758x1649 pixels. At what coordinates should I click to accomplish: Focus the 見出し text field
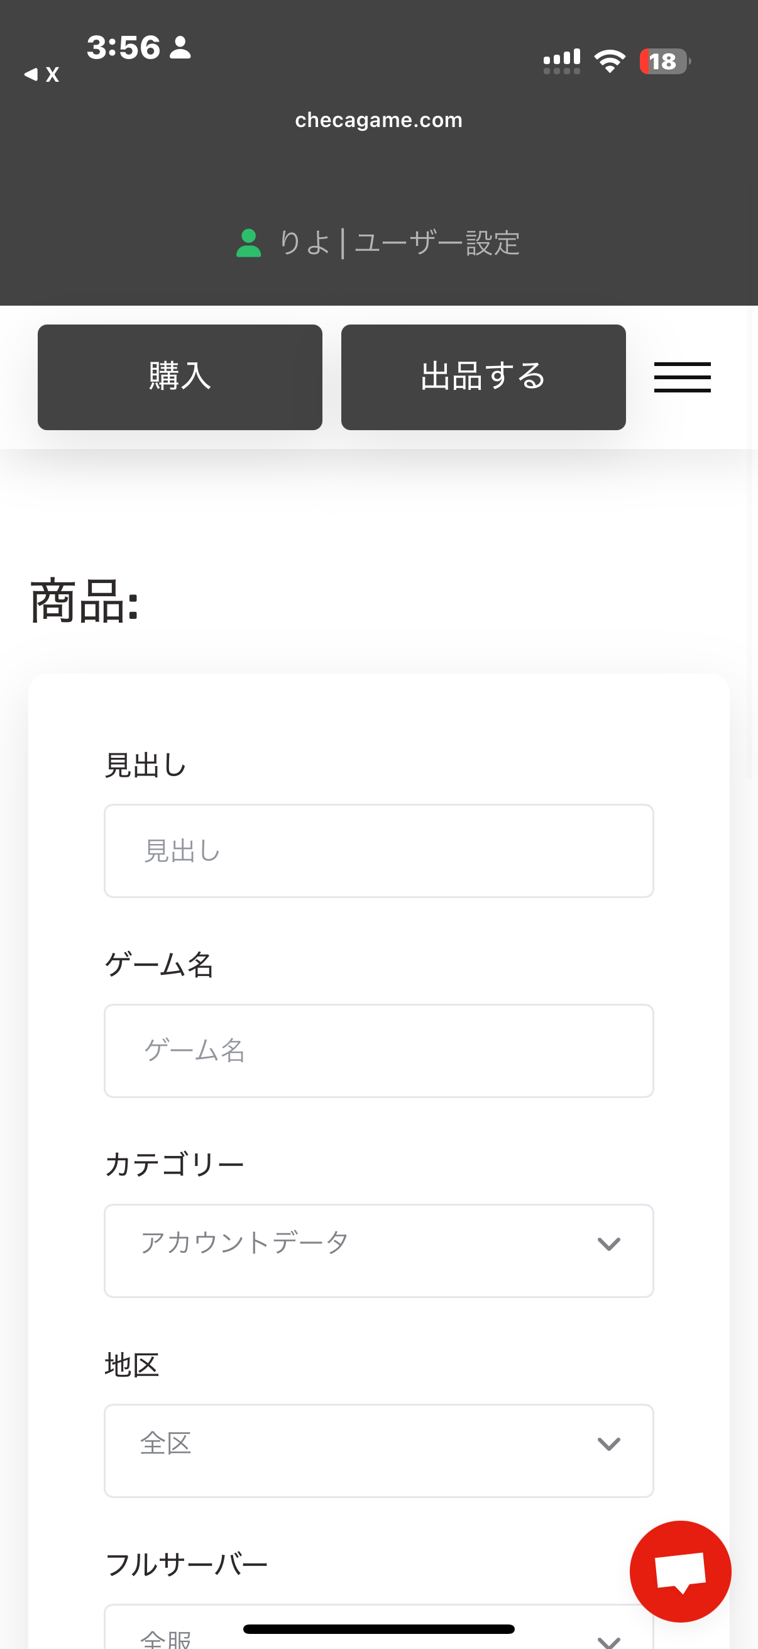click(378, 851)
